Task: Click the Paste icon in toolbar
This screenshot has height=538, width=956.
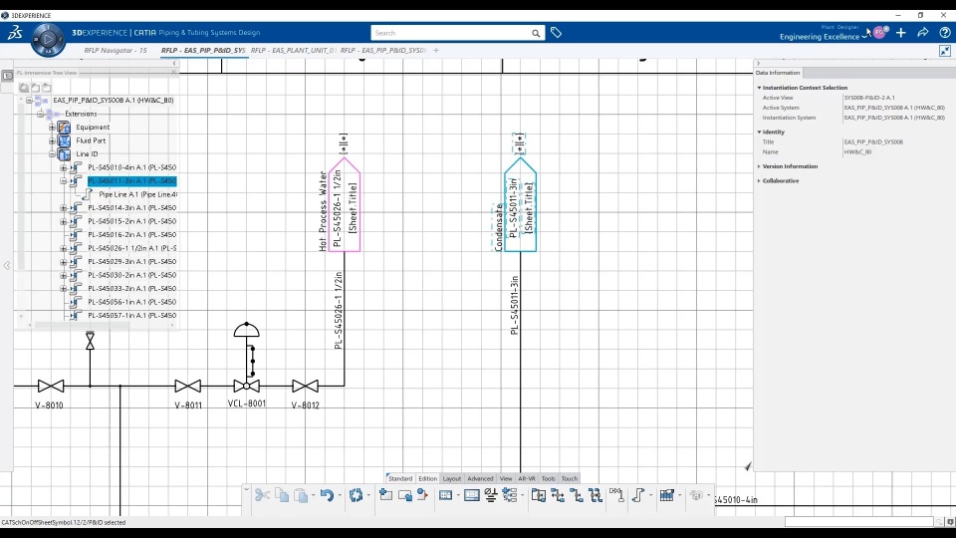Action: pos(301,495)
